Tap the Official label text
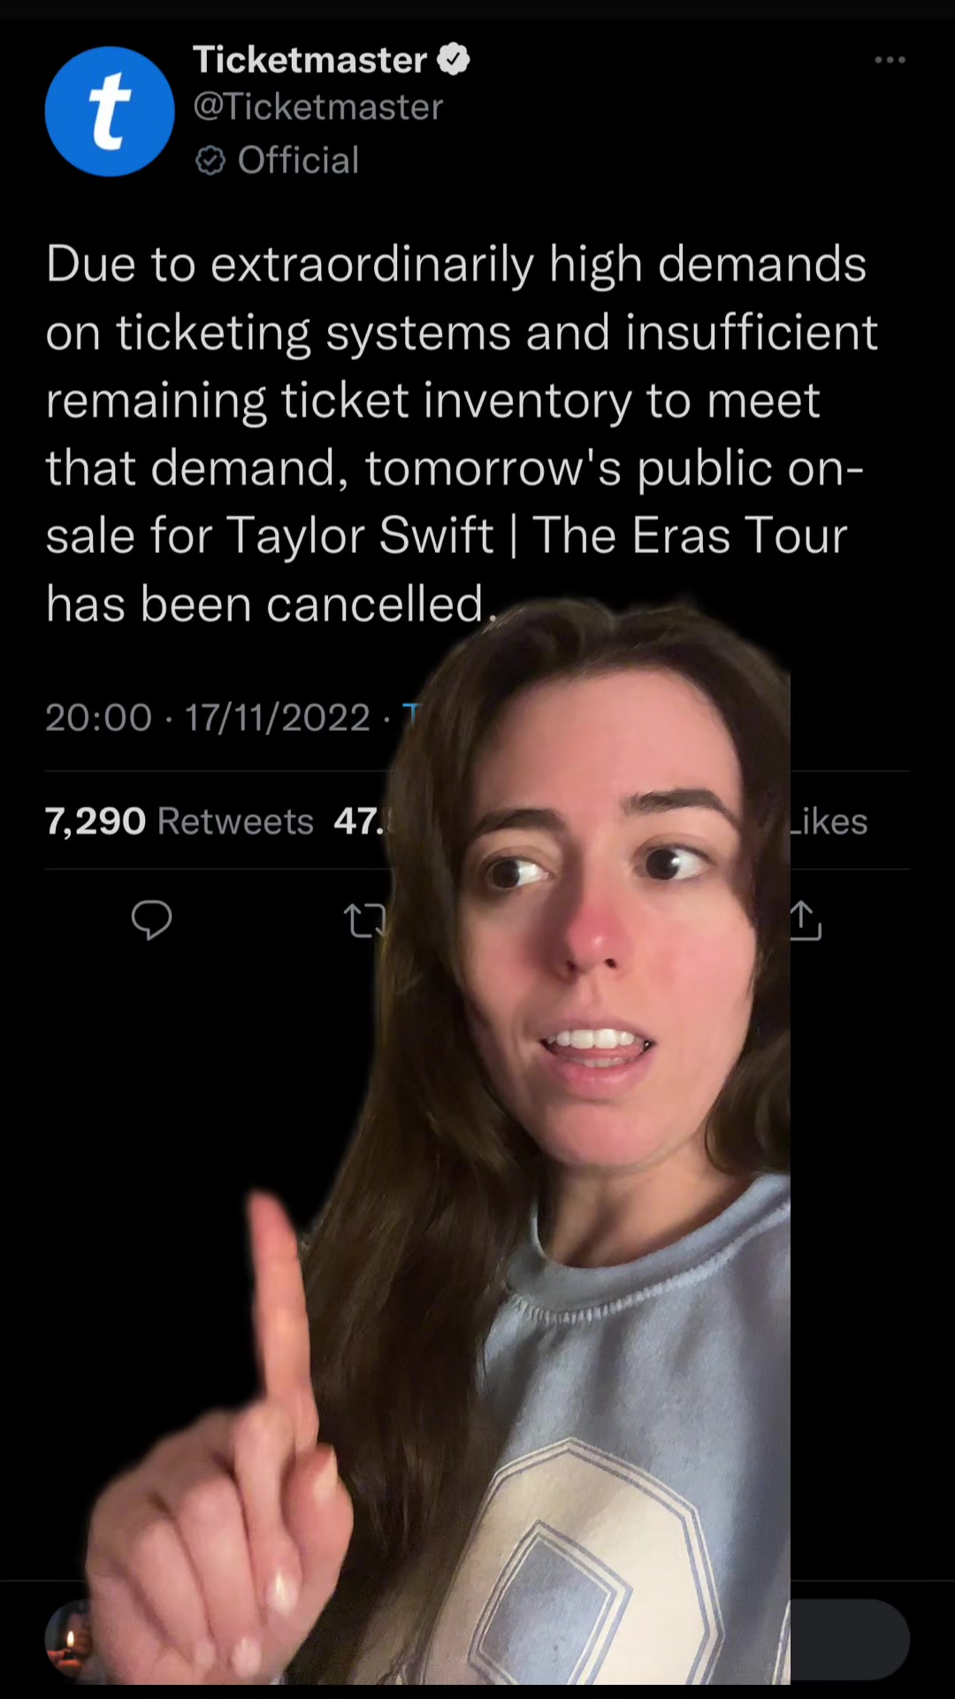Screen dimensions: 955x1699 (299, 161)
